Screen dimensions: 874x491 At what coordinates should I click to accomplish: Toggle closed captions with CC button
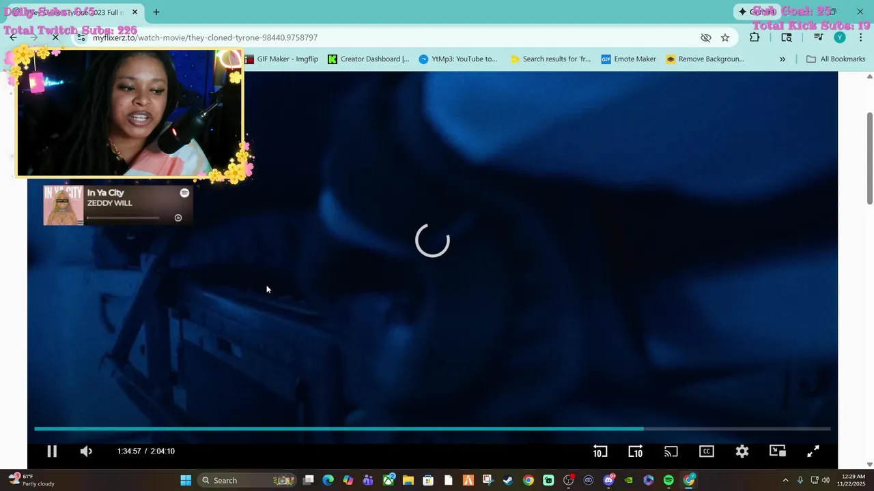(x=707, y=451)
